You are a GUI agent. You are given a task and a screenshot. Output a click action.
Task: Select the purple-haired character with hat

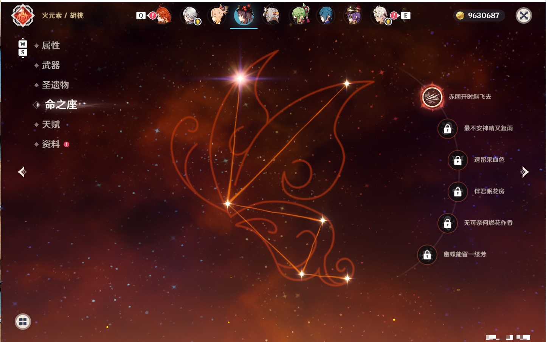point(354,15)
